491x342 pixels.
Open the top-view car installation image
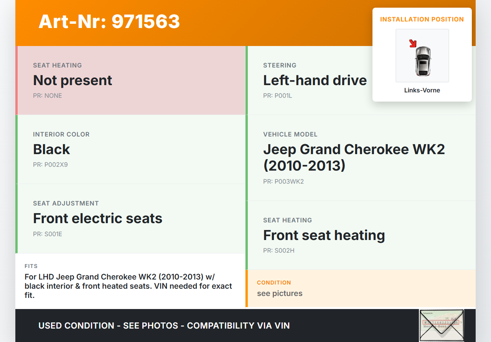point(422,56)
